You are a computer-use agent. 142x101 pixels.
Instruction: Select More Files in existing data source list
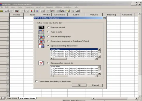74,49
